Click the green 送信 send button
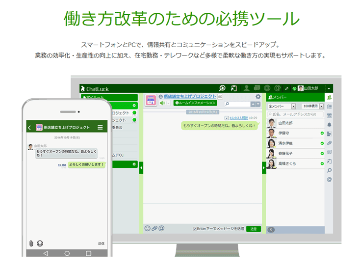The width and height of the screenshot is (358, 271). [254, 229]
